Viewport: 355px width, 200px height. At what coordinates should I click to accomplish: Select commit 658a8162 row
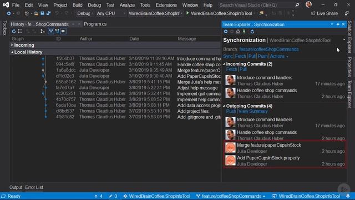pyautogui.click(x=115, y=82)
